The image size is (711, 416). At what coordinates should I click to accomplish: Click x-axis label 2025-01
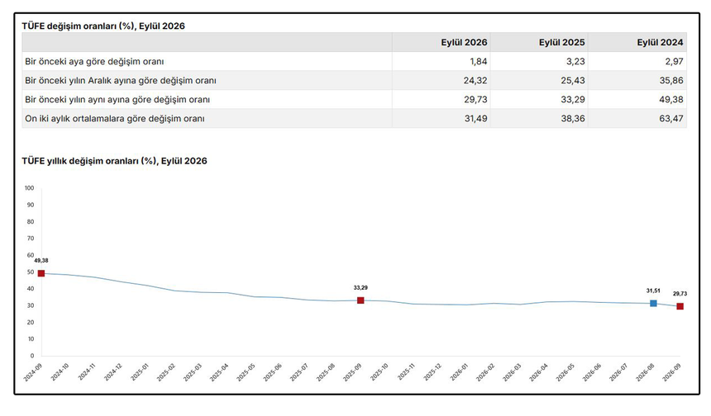click(140, 372)
